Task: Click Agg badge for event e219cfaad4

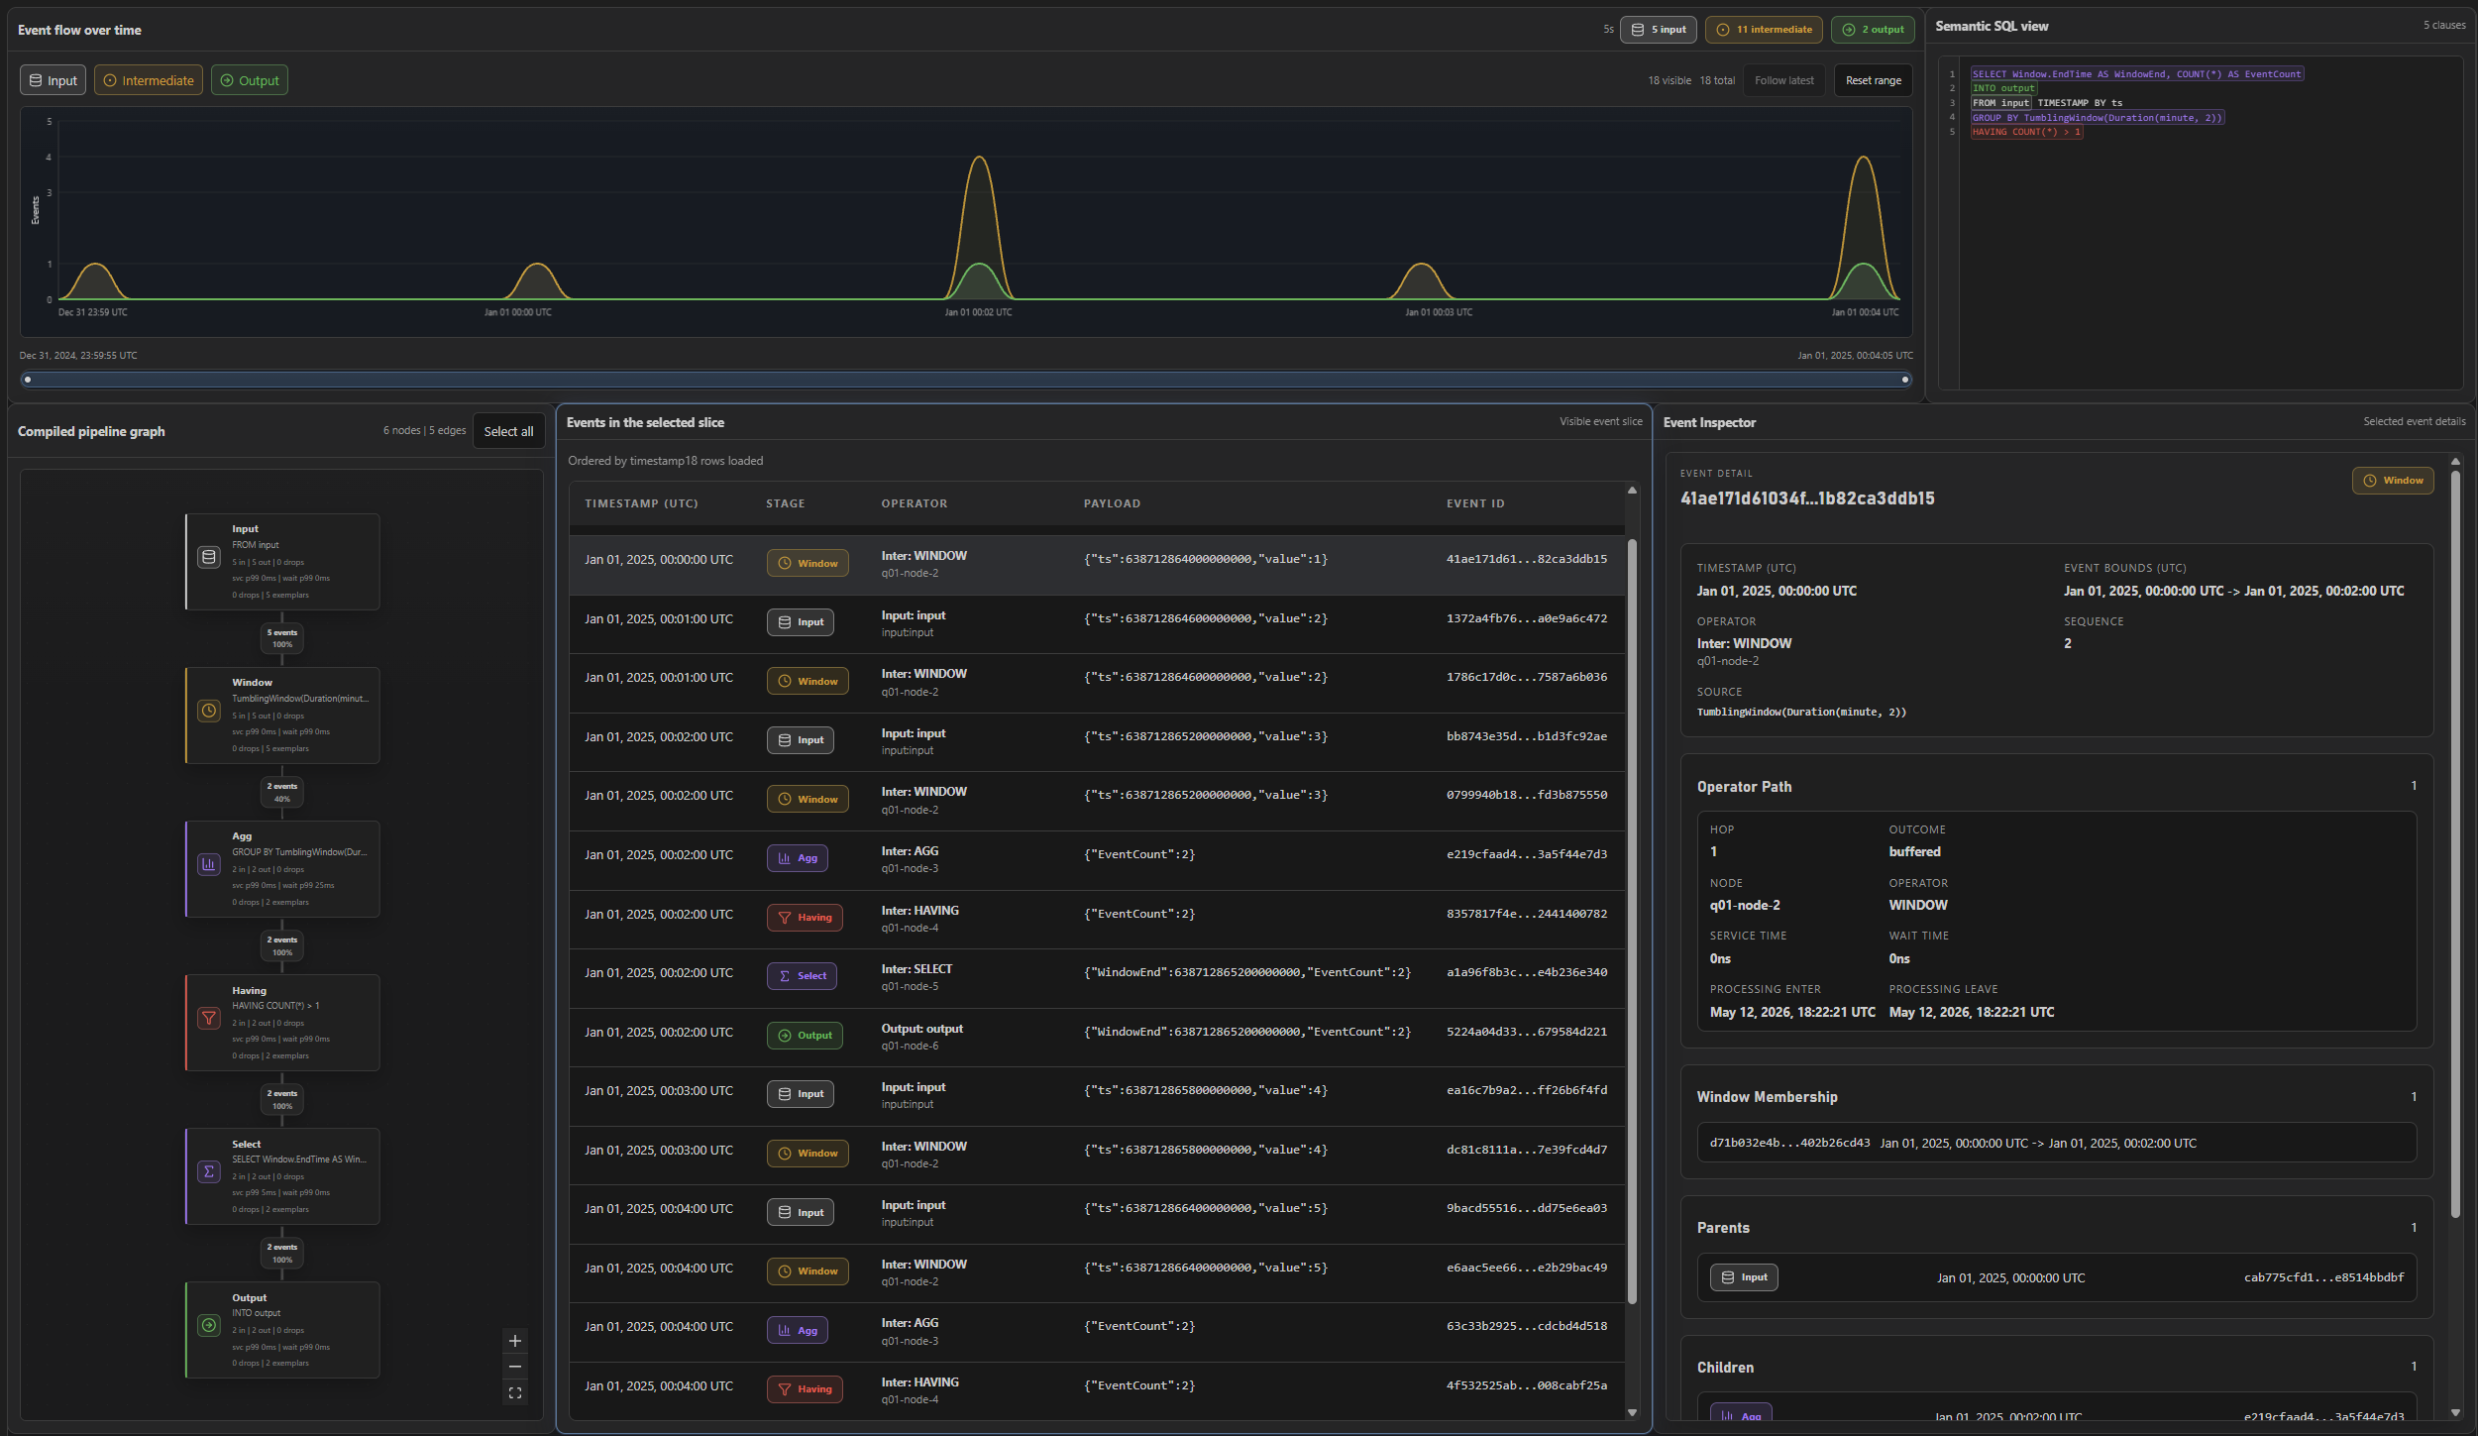Action: [x=798, y=858]
